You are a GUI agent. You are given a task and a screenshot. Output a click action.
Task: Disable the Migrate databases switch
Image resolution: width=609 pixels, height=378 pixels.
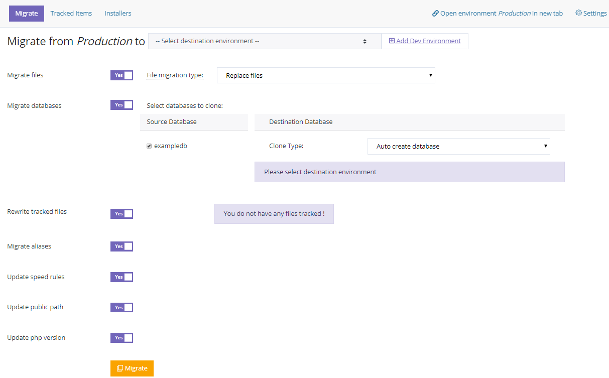121,105
